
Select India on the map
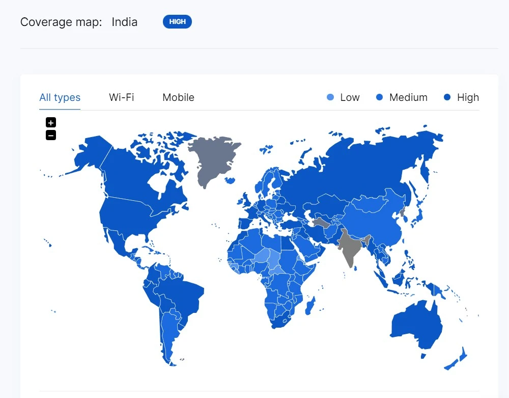pos(350,249)
